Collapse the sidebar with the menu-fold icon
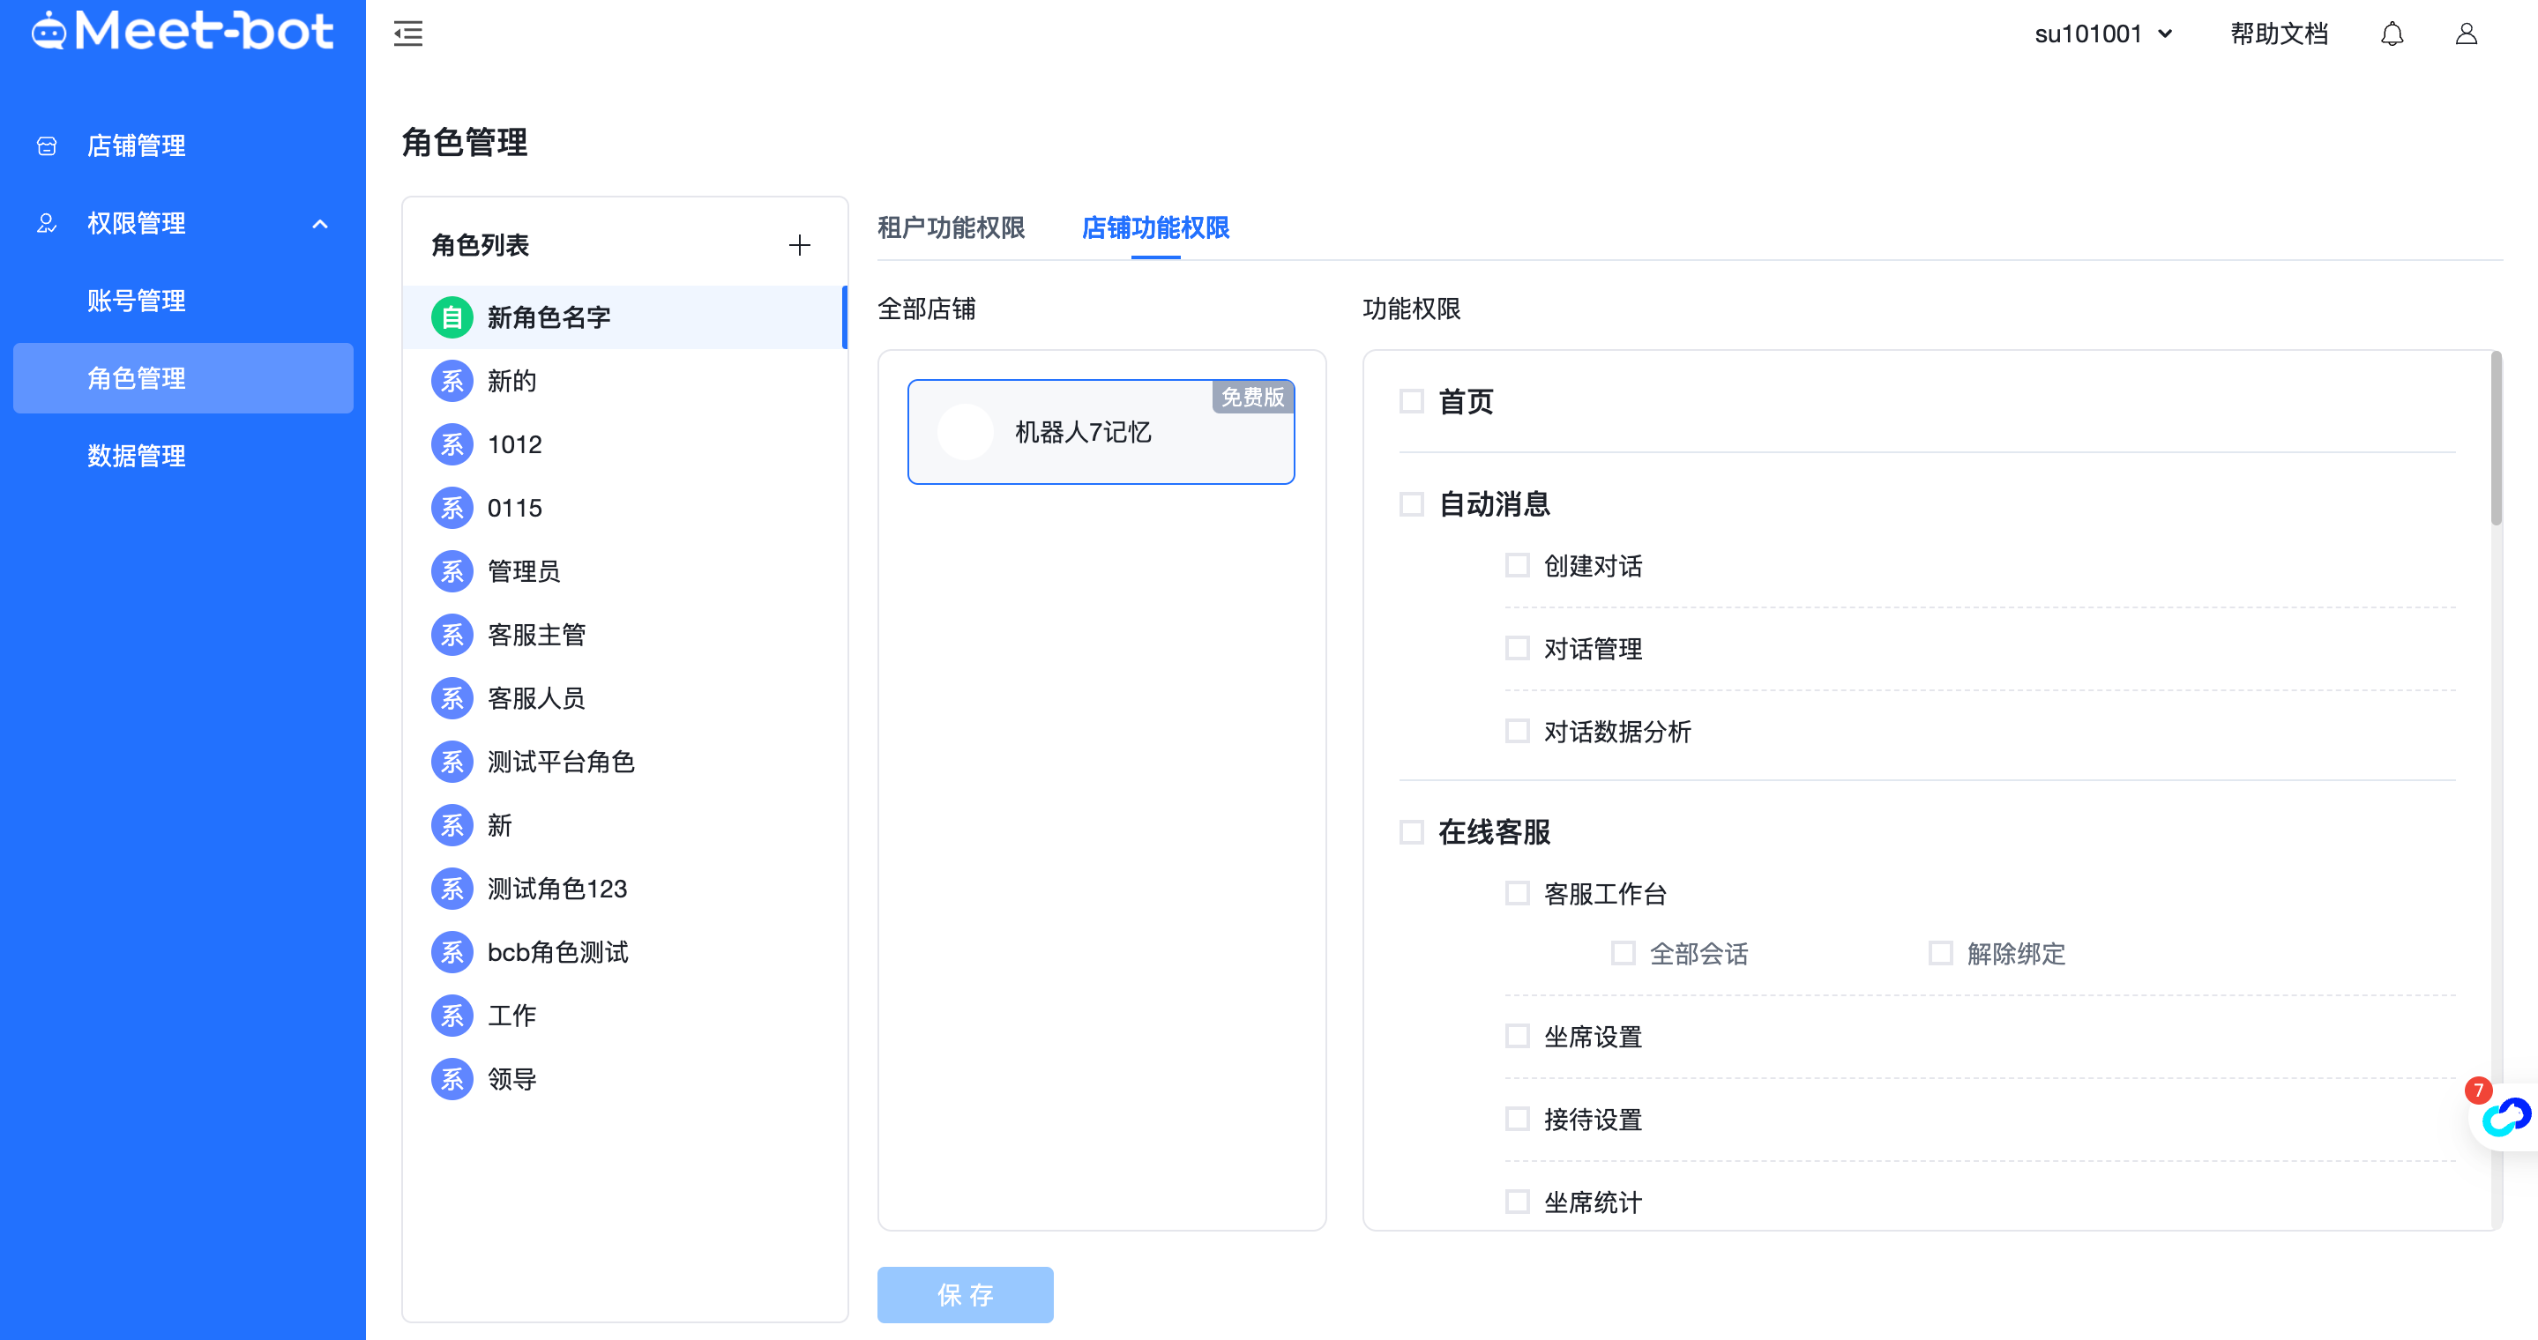This screenshot has height=1340, width=2538. [408, 34]
